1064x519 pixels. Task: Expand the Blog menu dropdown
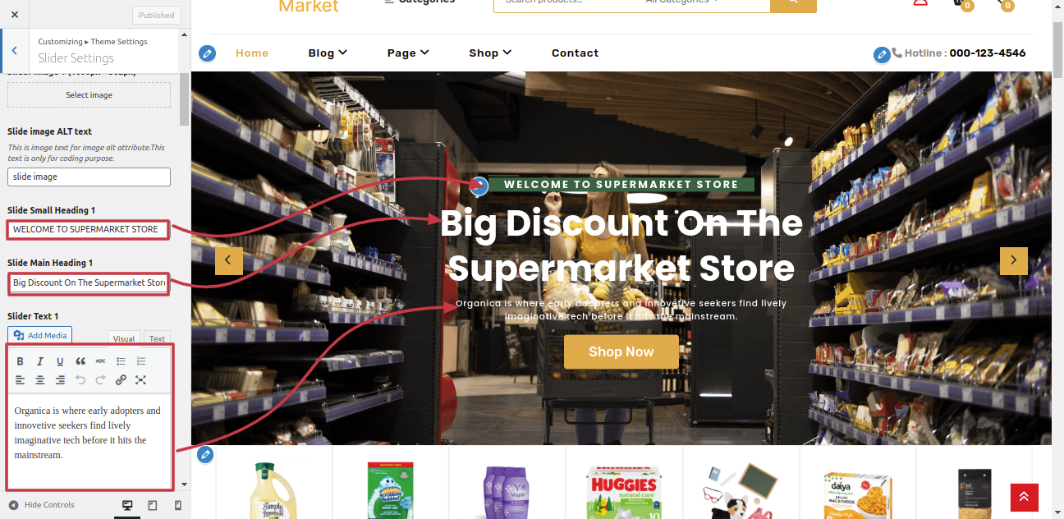[x=328, y=53]
